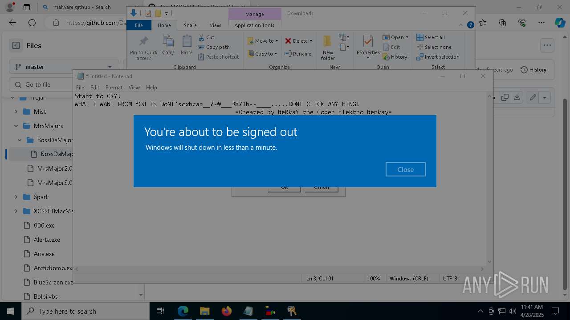Click volume icon in system tray
The image size is (570, 320).
512,311
